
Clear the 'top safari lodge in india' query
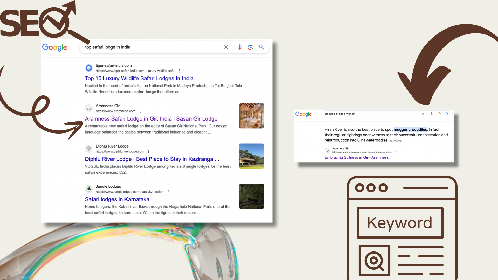point(226,47)
